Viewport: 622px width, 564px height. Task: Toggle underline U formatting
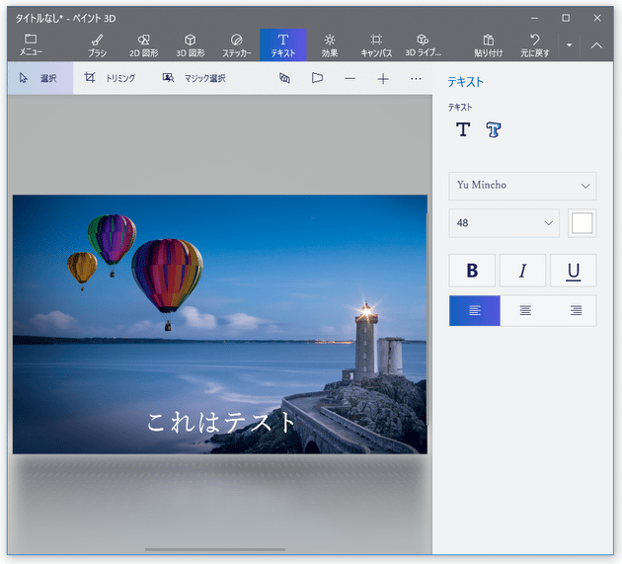coord(574,271)
